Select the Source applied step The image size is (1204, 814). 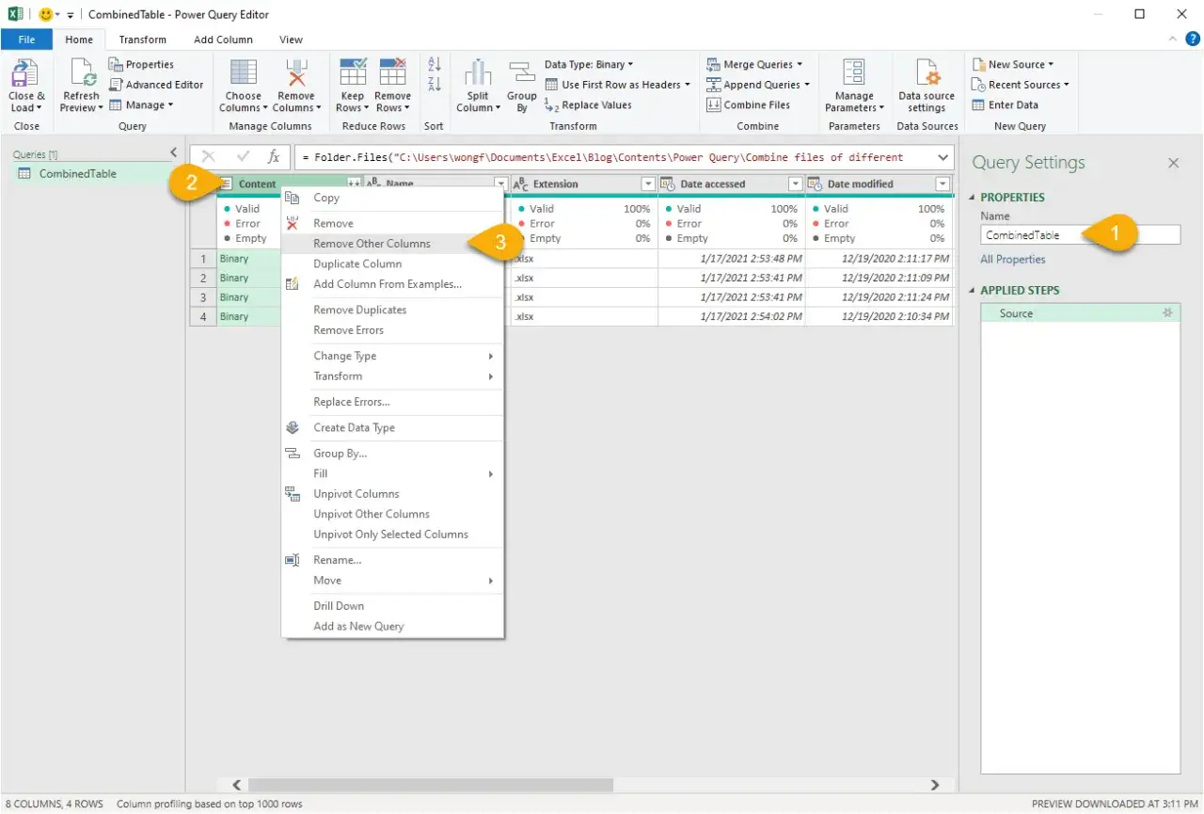pos(1080,313)
